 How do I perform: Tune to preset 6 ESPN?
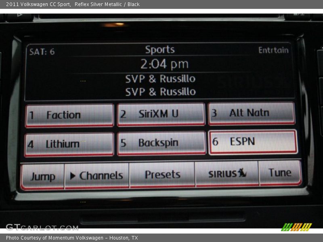[x=251, y=142]
